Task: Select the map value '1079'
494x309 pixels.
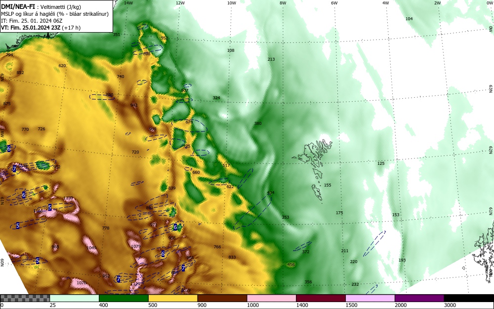Action: (x=136, y=246)
